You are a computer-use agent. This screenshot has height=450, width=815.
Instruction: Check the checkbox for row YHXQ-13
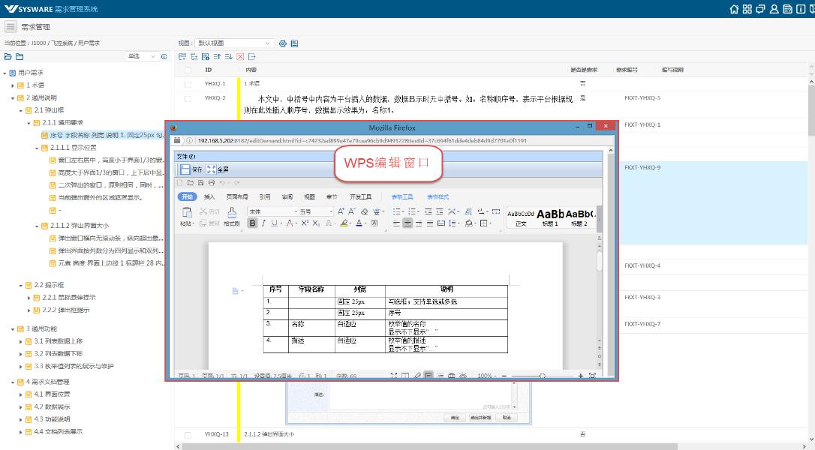188,434
